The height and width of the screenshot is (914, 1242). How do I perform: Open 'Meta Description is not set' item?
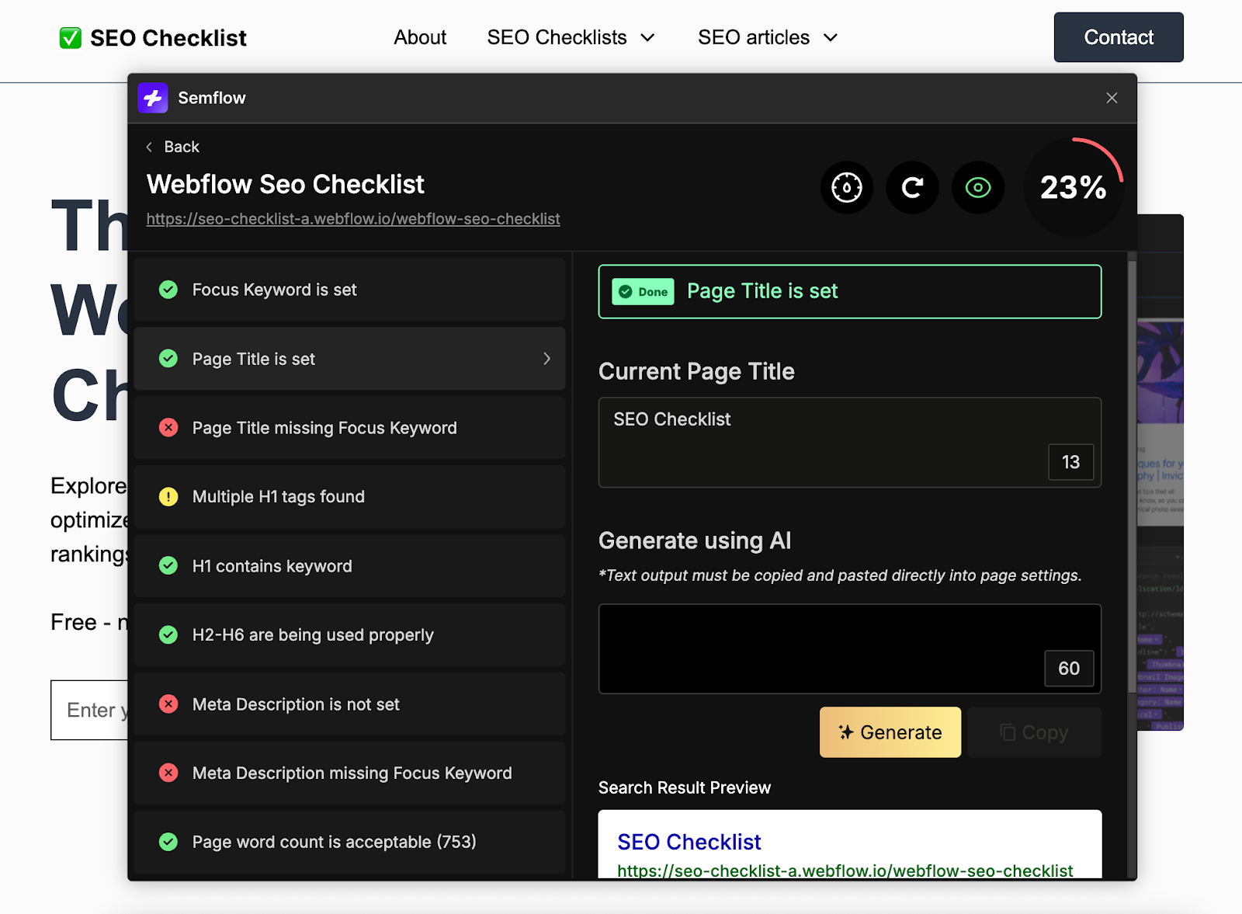pyautogui.click(x=349, y=704)
